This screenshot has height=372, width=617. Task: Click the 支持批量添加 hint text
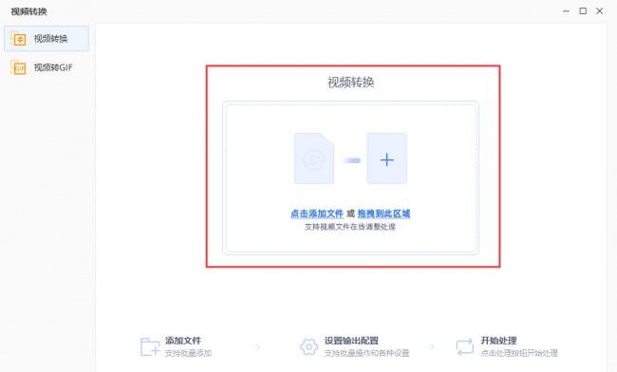(x=188, y=353)
